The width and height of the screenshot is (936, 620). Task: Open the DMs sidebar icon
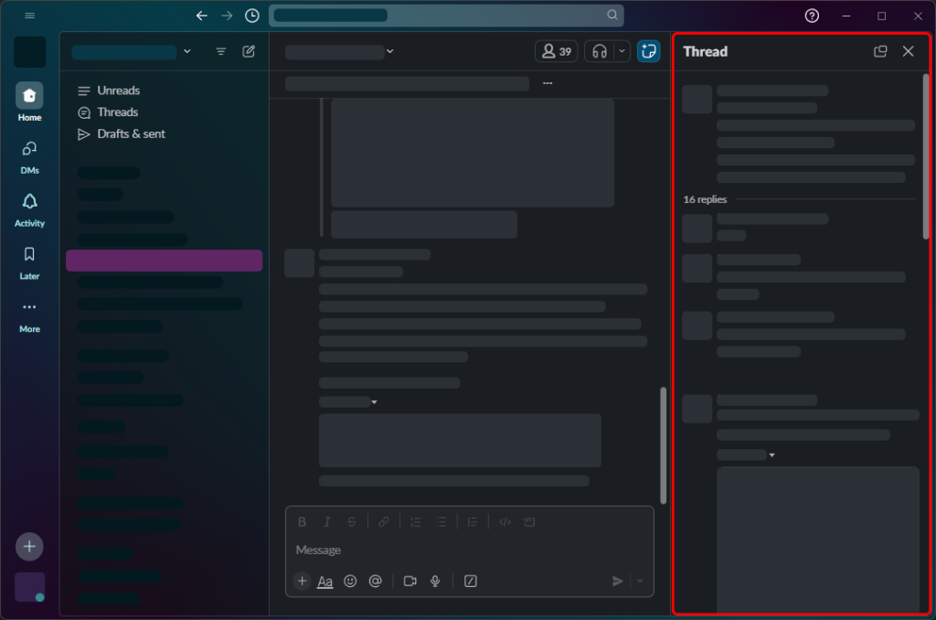pos(28,155)
